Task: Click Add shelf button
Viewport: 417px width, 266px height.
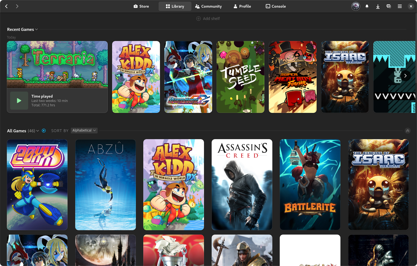Action: [208, 19]
